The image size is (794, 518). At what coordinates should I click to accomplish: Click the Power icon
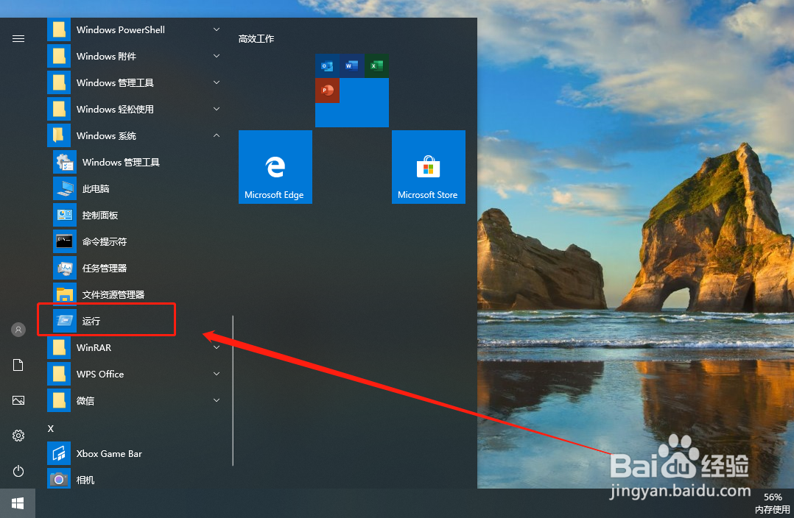[x=18, y=471]
